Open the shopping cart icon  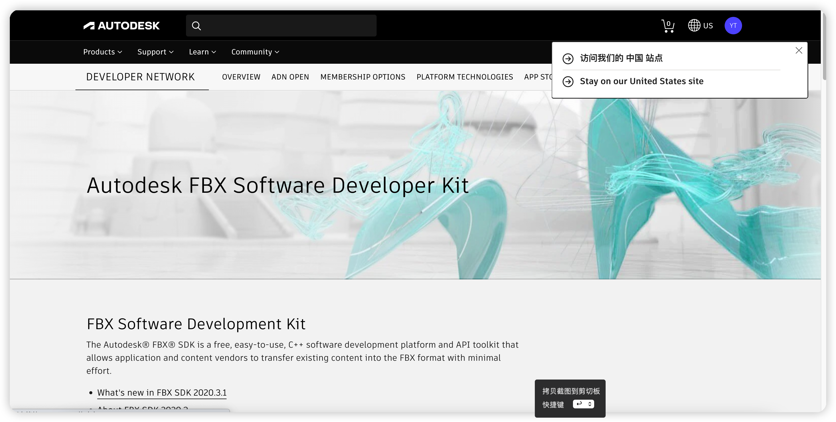tap(668, 26)
